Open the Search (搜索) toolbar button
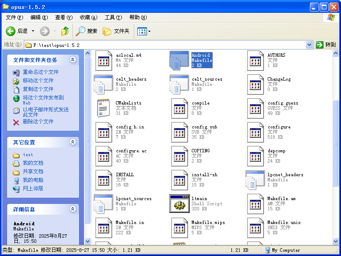The image size is (341, 256). (x=87, y=31)
